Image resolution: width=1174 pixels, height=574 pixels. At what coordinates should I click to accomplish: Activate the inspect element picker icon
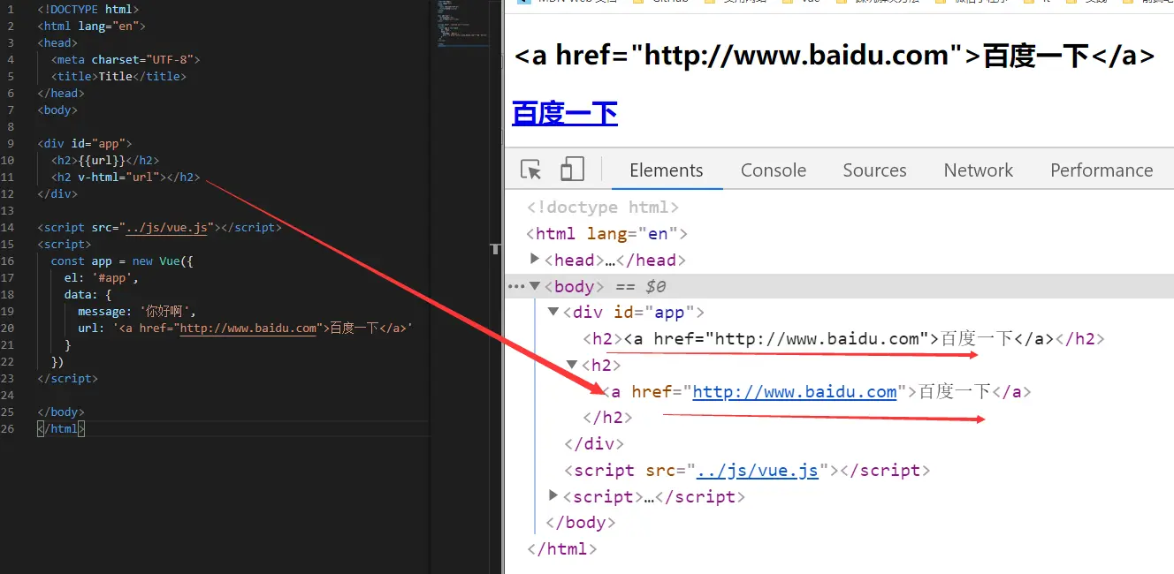530,170
